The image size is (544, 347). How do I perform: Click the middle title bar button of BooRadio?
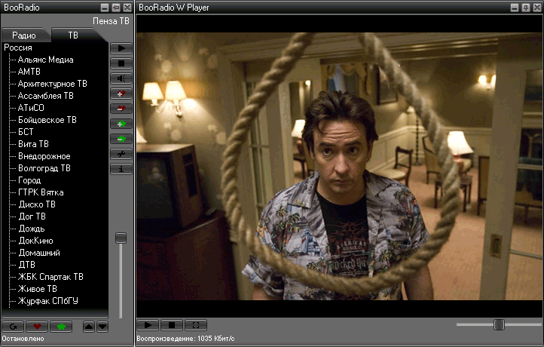click(116, 8)
